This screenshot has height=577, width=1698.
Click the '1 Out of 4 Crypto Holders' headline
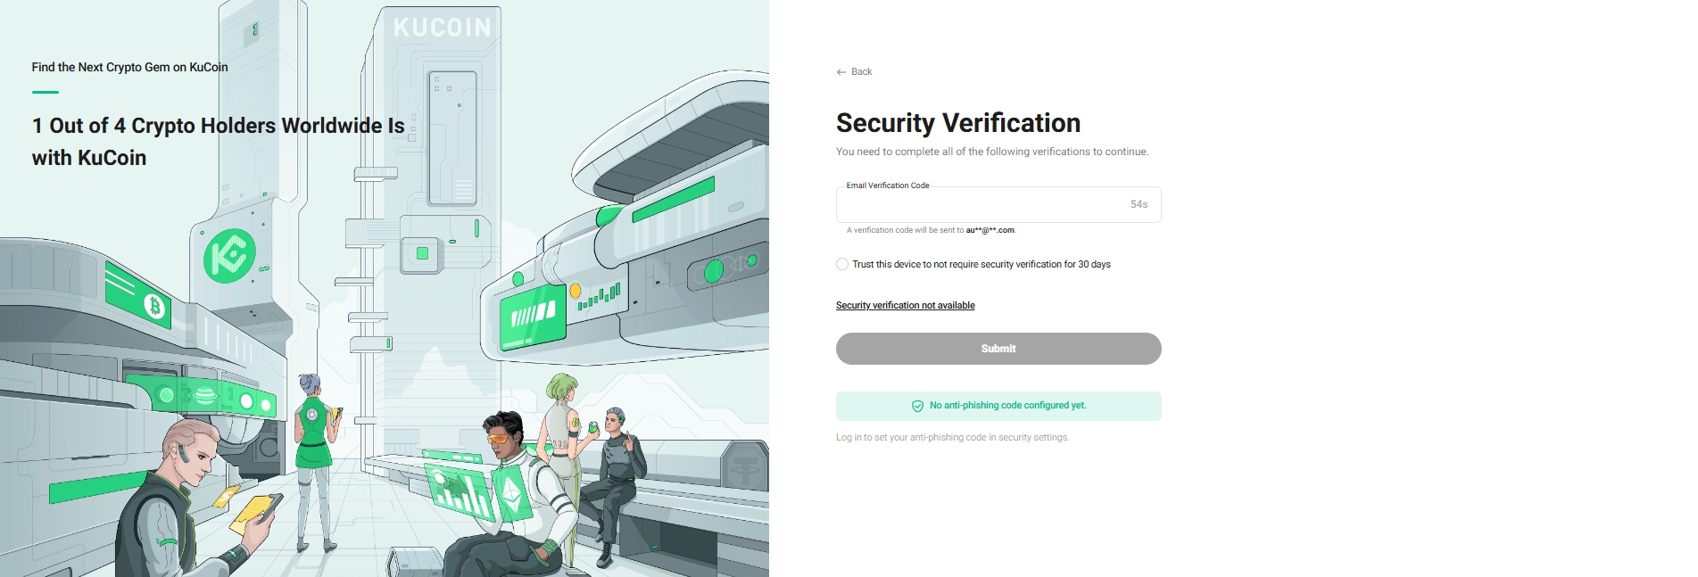(x=218, y=141)
